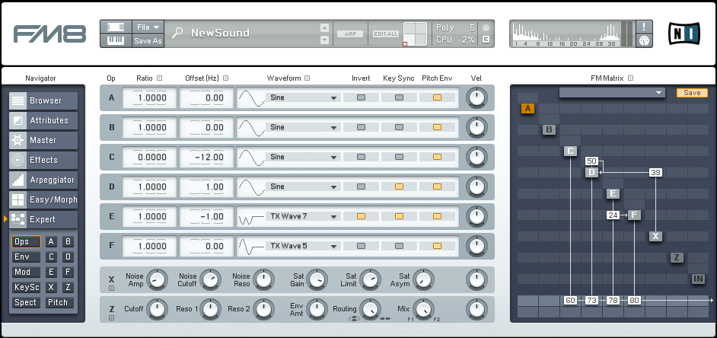Toggle the EDIT ALL button
The height and width of the screenshot is (338, 717).
click(386, 33)
